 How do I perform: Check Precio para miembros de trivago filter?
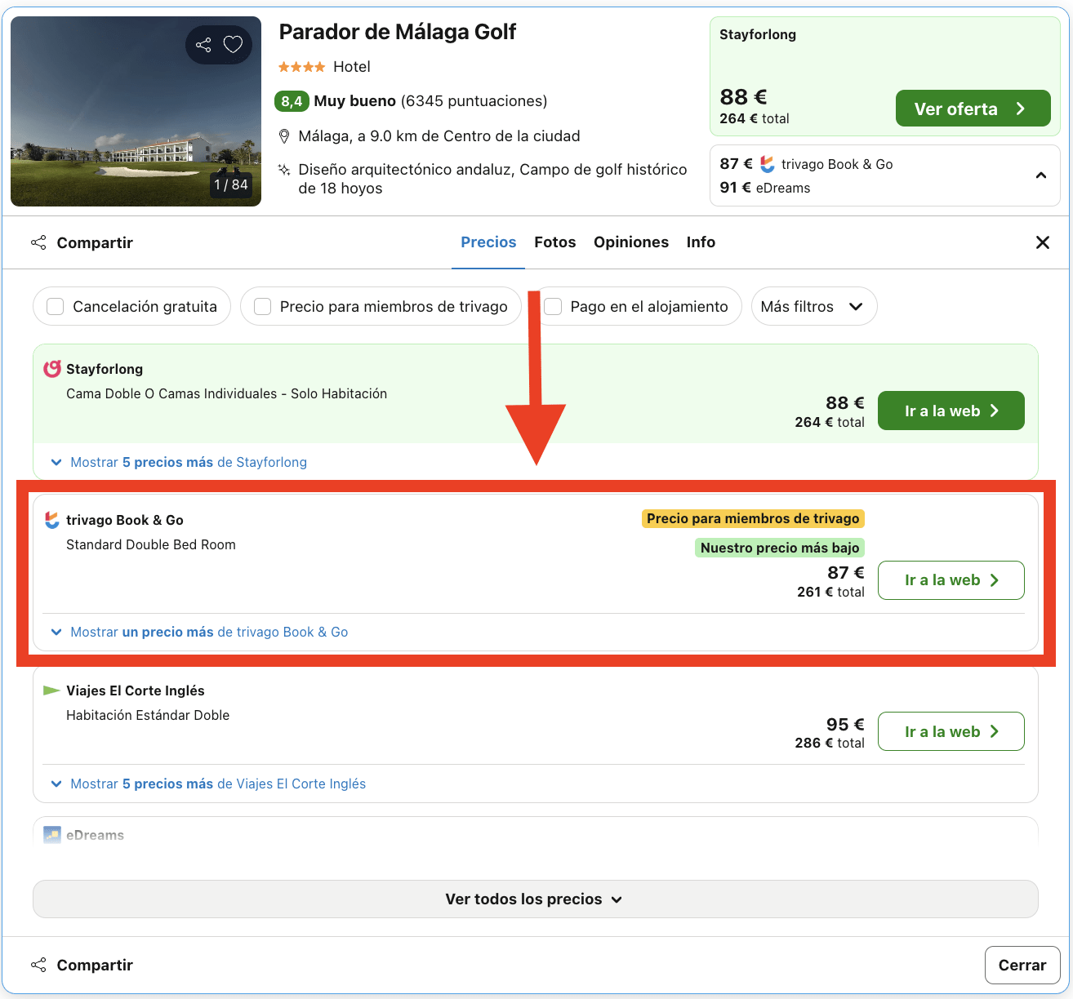[262, 307]
